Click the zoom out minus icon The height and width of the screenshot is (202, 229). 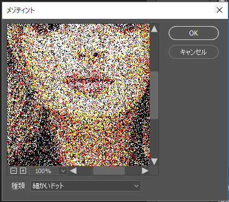point(13,170)
